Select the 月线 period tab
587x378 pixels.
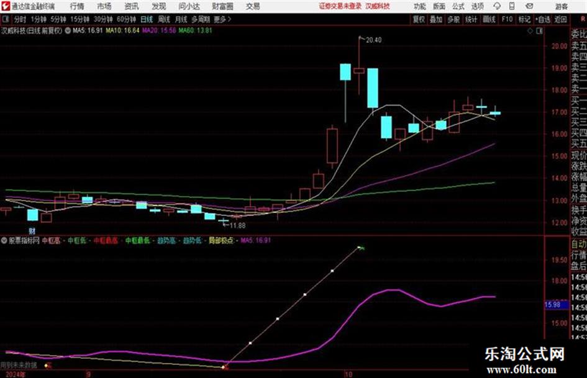pyautogui.click(x=181, y=19)
